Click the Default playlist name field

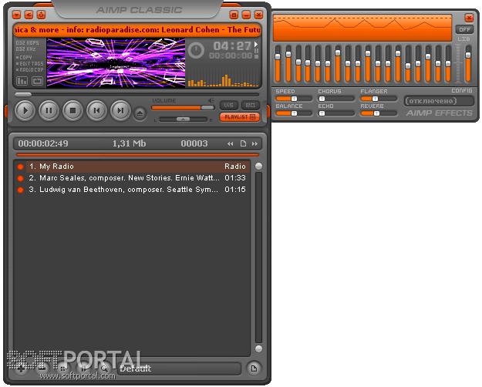click(179, 368)
